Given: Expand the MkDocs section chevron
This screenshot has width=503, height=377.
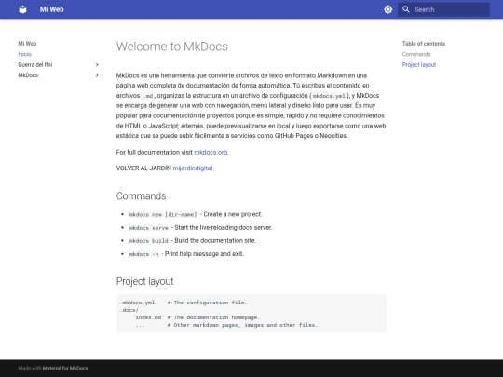Looking at the screenshot, I should pyautogui.click(x=97, y=75).
